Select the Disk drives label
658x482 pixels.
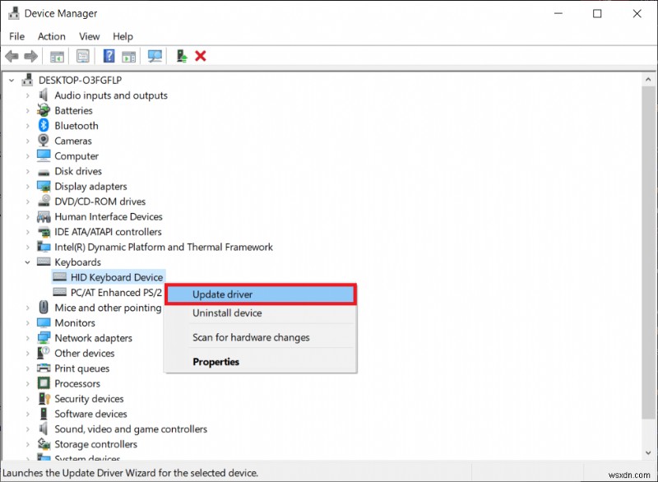(78, 171)
